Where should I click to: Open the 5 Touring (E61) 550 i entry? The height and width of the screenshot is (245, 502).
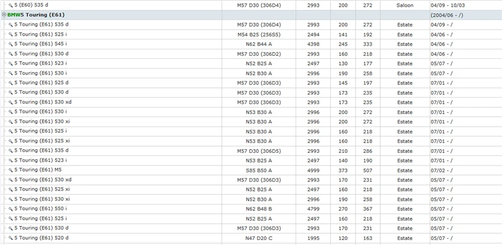[40, 209]
